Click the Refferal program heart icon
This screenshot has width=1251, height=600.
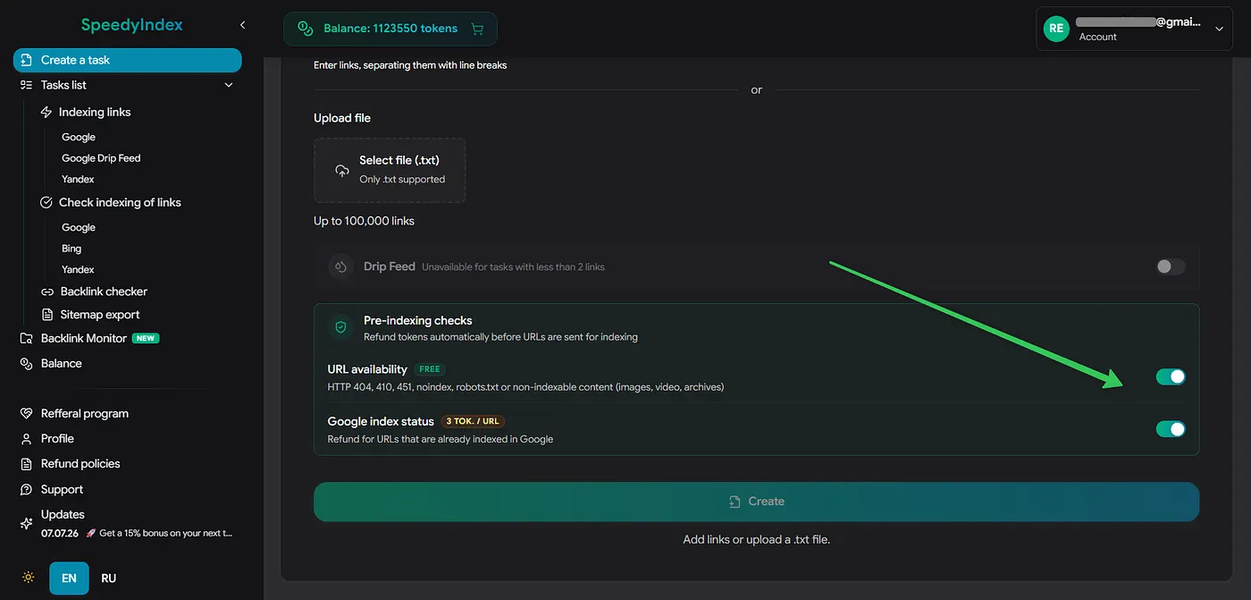point(26,414)
